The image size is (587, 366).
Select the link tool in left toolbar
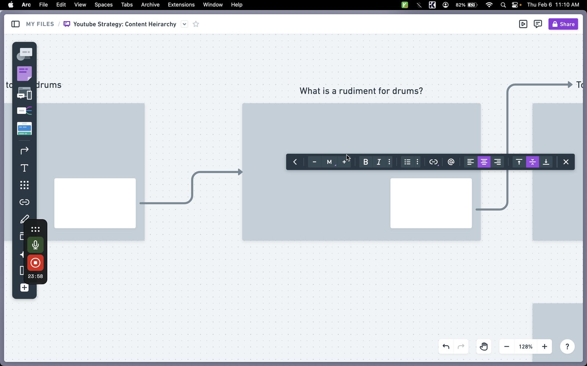(24, 202)
